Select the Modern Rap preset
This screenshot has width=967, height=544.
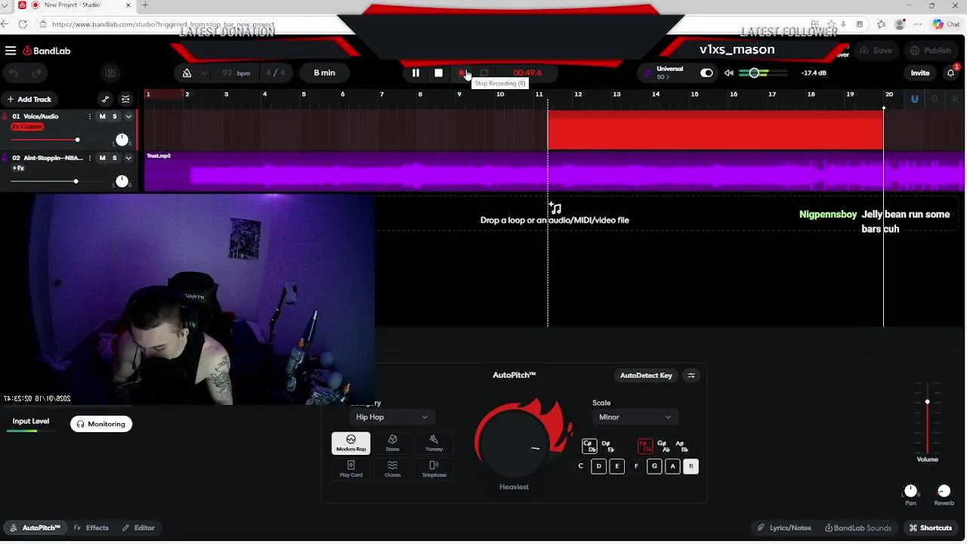(x=351, y=444)
